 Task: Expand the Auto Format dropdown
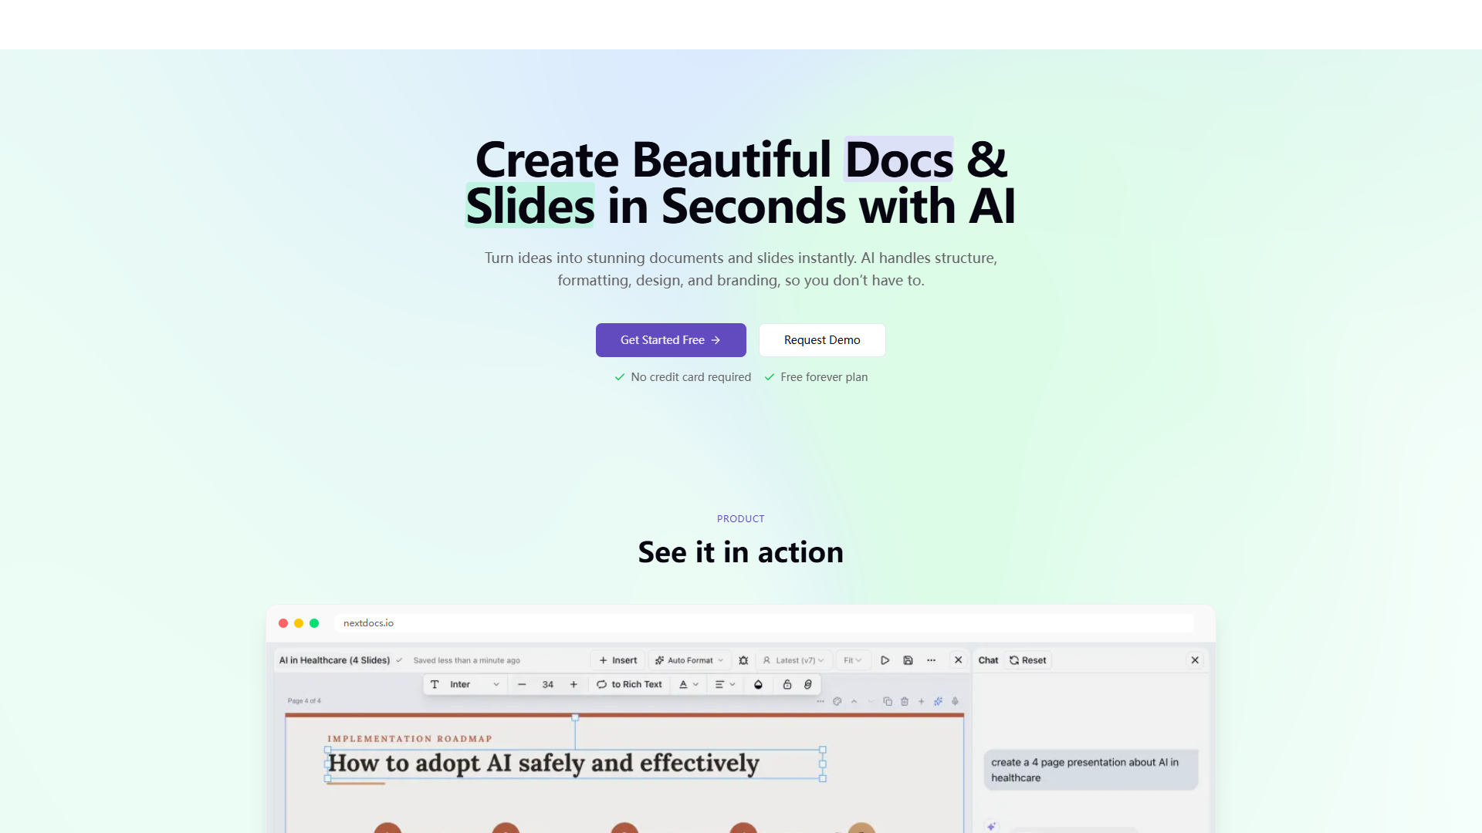tap(690, 660)
